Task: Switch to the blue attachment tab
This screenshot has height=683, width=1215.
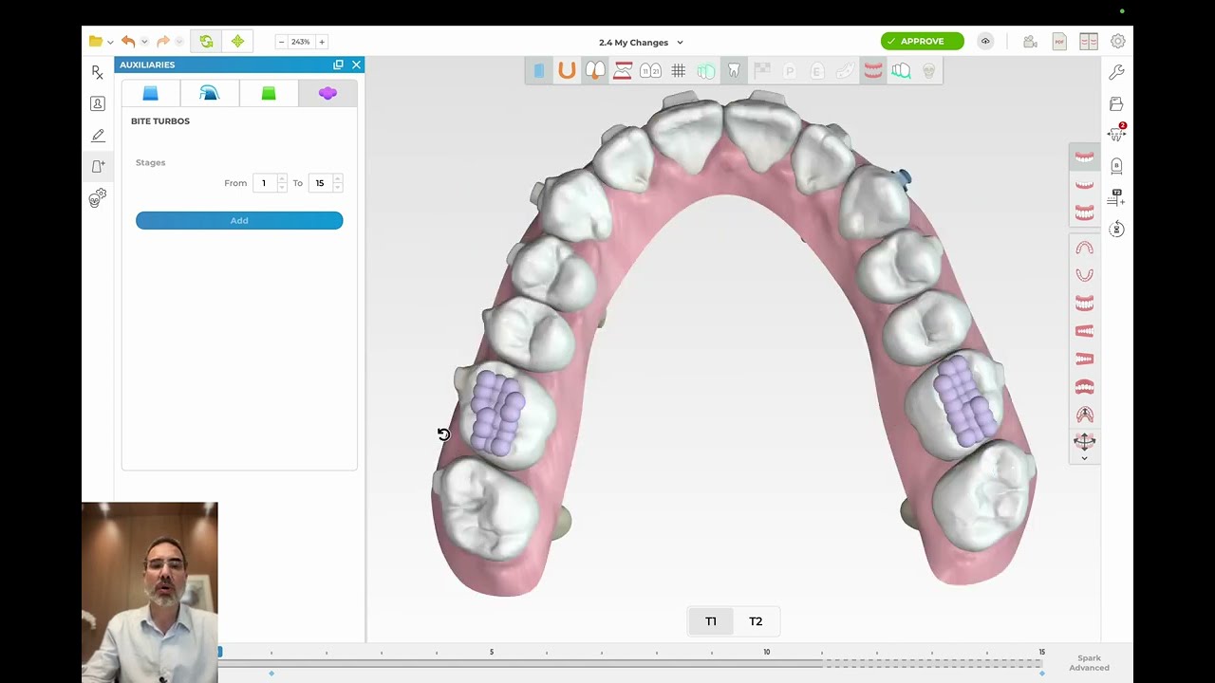Action: 150,93
